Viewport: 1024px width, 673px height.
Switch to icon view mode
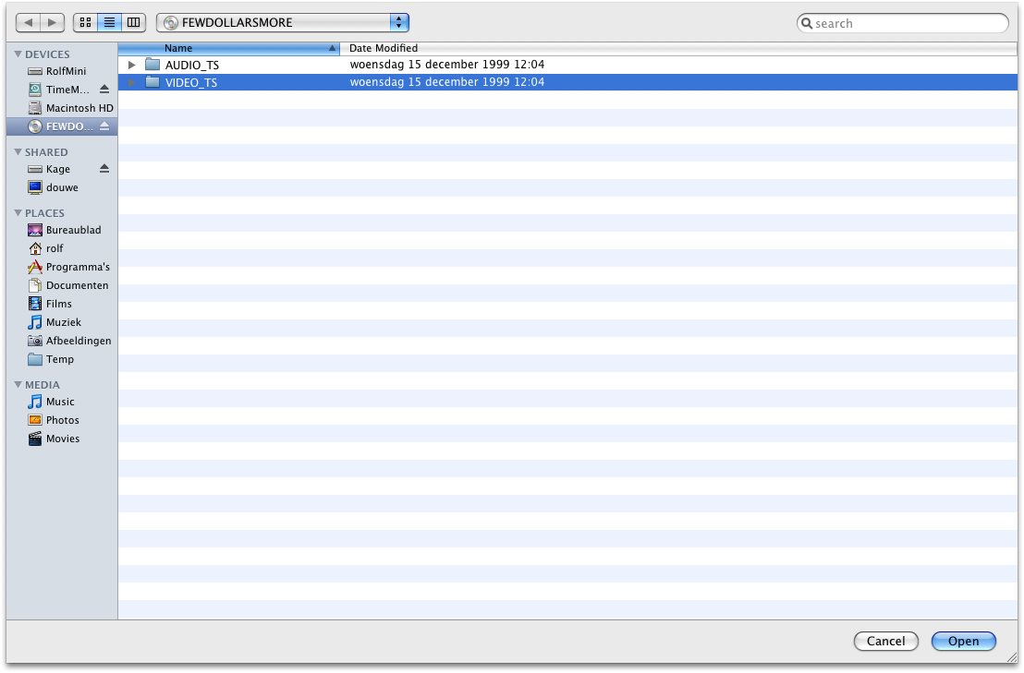coord(85,22)
